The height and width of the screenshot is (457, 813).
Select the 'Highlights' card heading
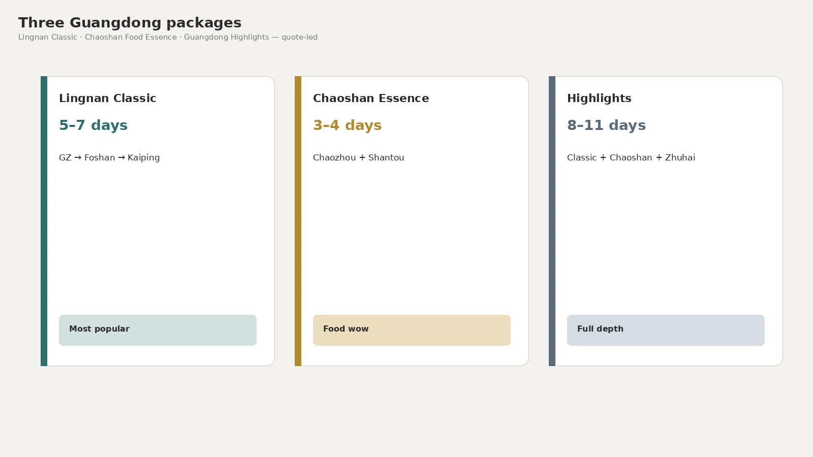[x=599, y=99]
